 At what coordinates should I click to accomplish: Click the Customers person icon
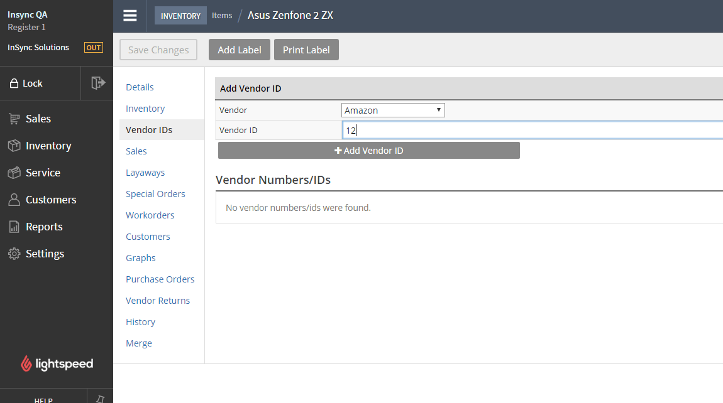click(14, 200)
